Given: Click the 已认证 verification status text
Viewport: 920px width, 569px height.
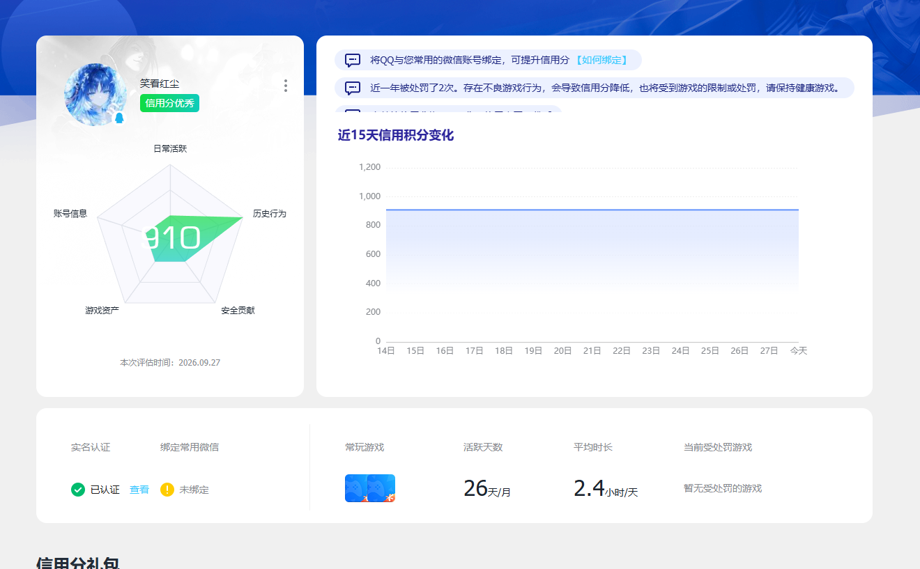Looking at the screenshot, I should click(x=105, y=490).
